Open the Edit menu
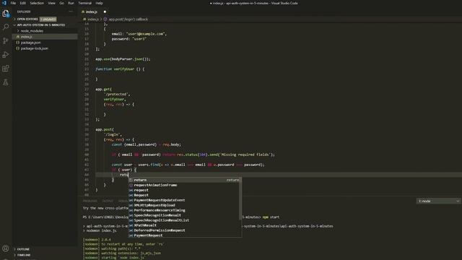Screen dimensions: 462x260 click(x=22, y=3)
